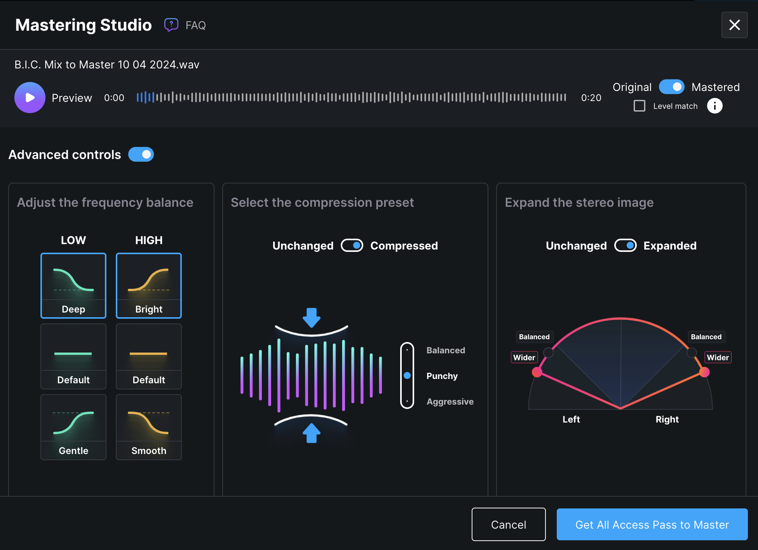The height and width of the screenshot is (550, 758).
Task: Toggle the Unchanged/Expanded stereo switch
Action: coord(625,246)
